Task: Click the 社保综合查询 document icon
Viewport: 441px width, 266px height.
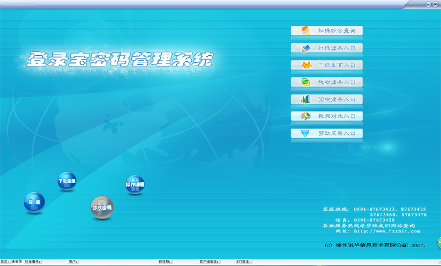Action: pyautogui.click(x=305, y=31)
